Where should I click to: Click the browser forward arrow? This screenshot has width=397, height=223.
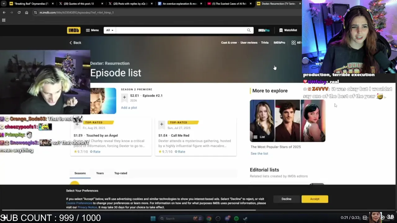coord(11,12)
